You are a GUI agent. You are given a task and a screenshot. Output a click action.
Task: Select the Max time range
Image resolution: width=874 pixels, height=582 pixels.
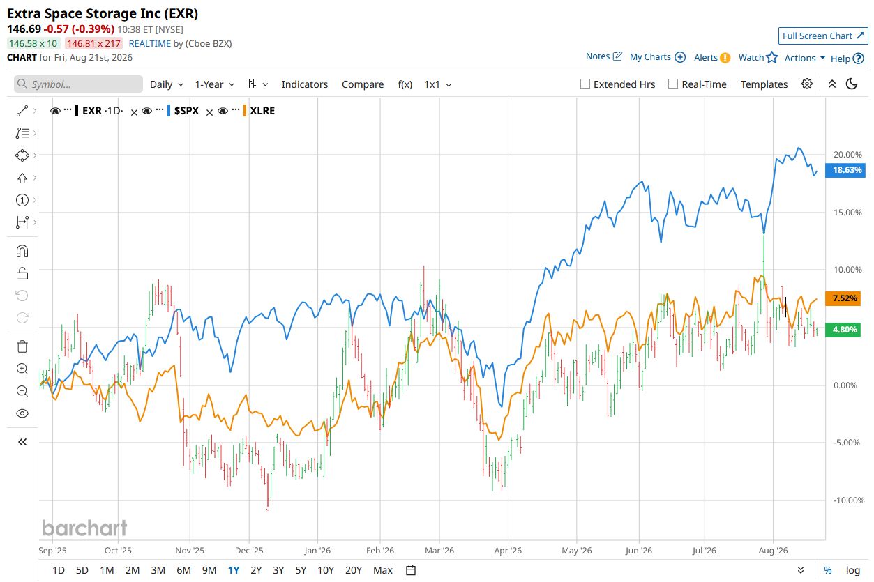(x=383, y=570)
